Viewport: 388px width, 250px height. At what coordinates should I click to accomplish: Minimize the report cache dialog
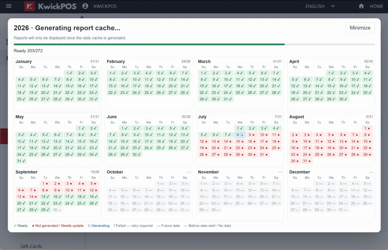tap(360, 28)
